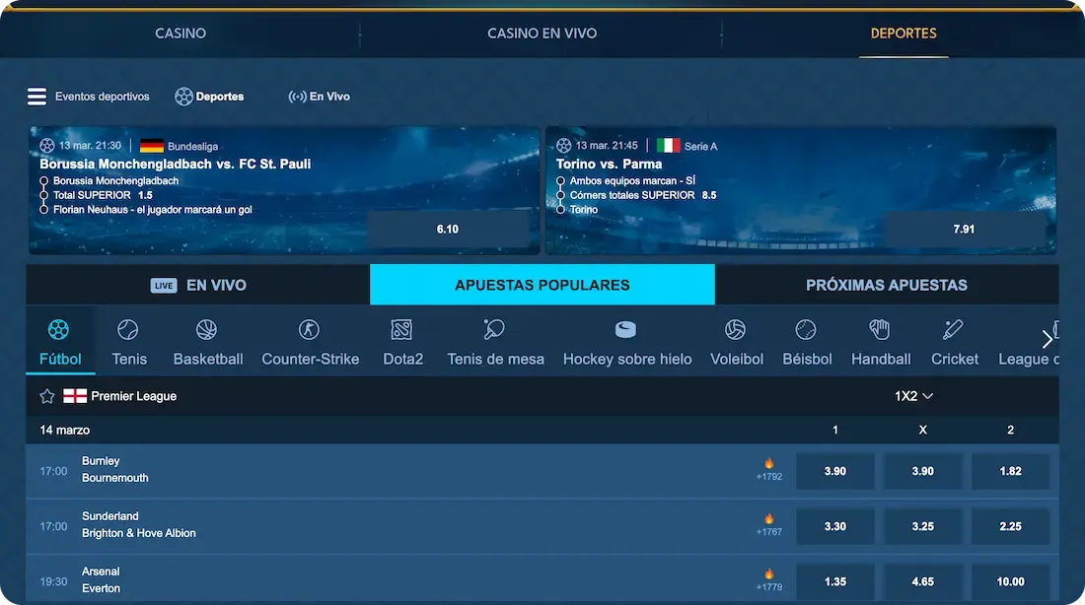
Task: Select the Basketball sport icon
Action: [x=206, y=329]
